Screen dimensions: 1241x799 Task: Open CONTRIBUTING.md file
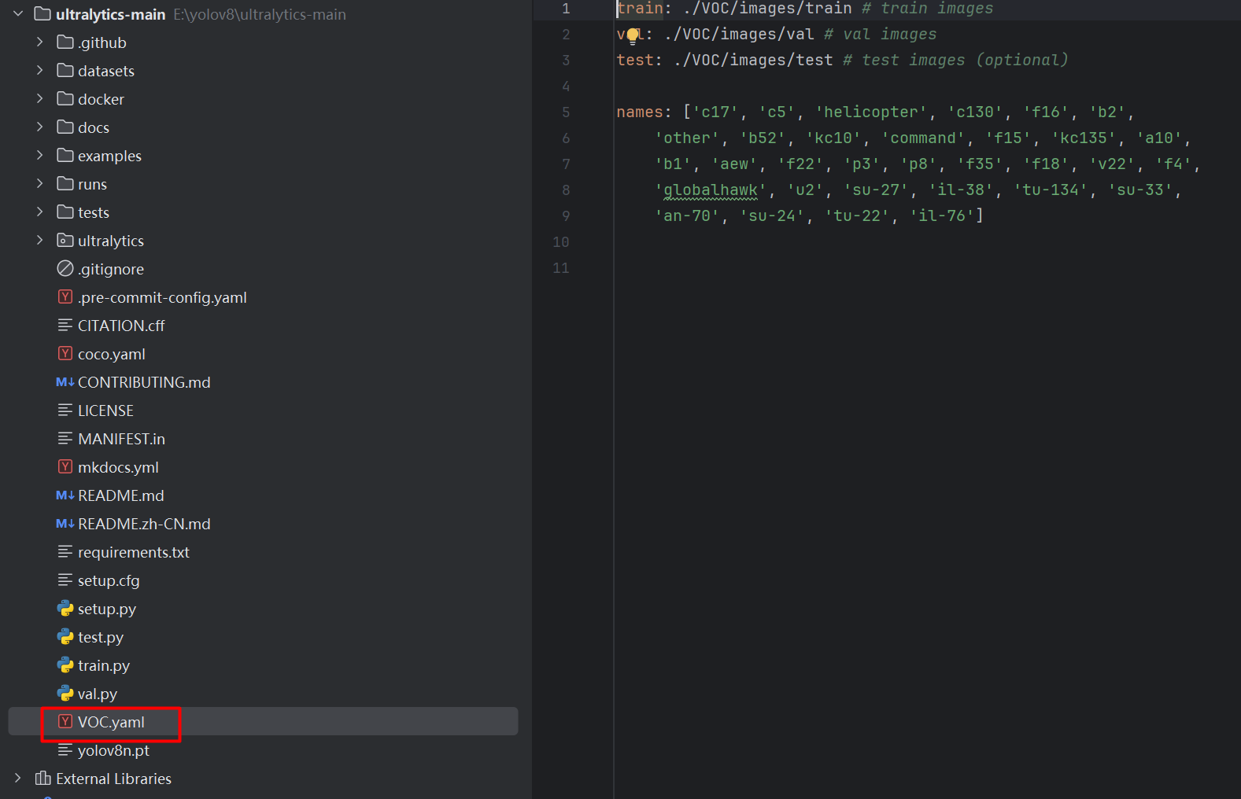tap(144, 382)
